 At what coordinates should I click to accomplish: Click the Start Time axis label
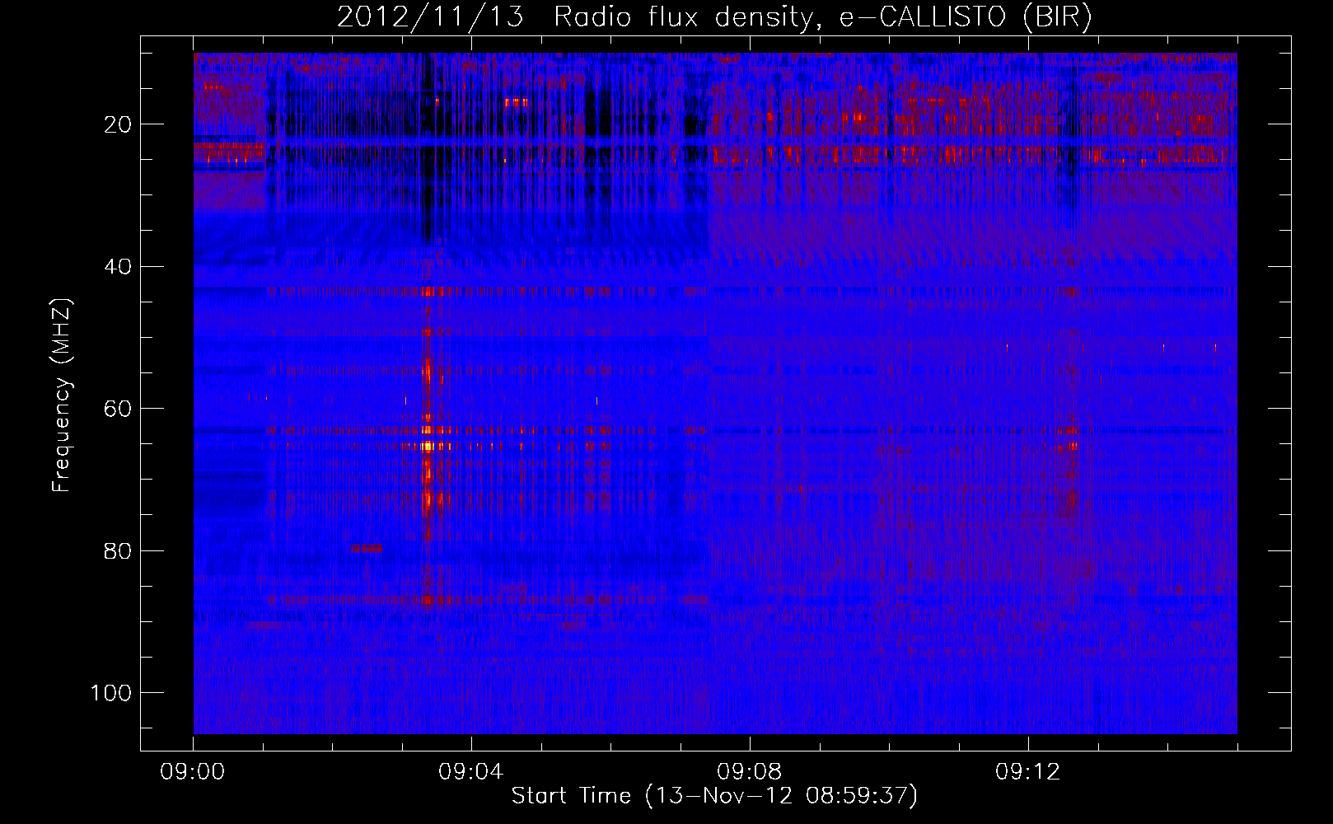[x=714, y=796]
